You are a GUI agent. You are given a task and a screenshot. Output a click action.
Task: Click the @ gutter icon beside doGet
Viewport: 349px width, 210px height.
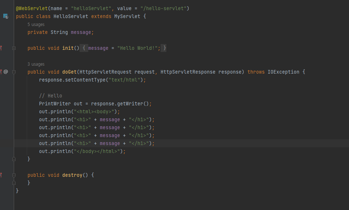pos(6,72)
